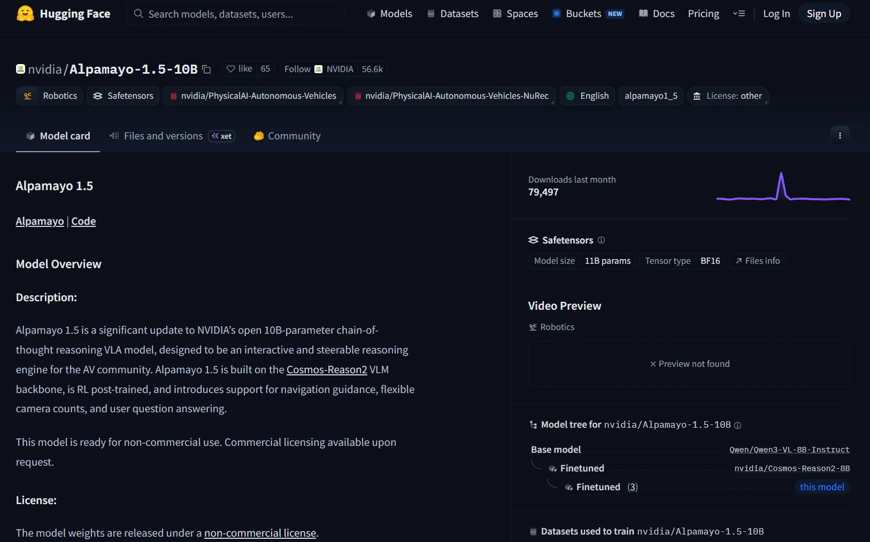This screenshot has height=542, width=870.
Task: Switch to the Model card tab
Action: click(58, 136)
